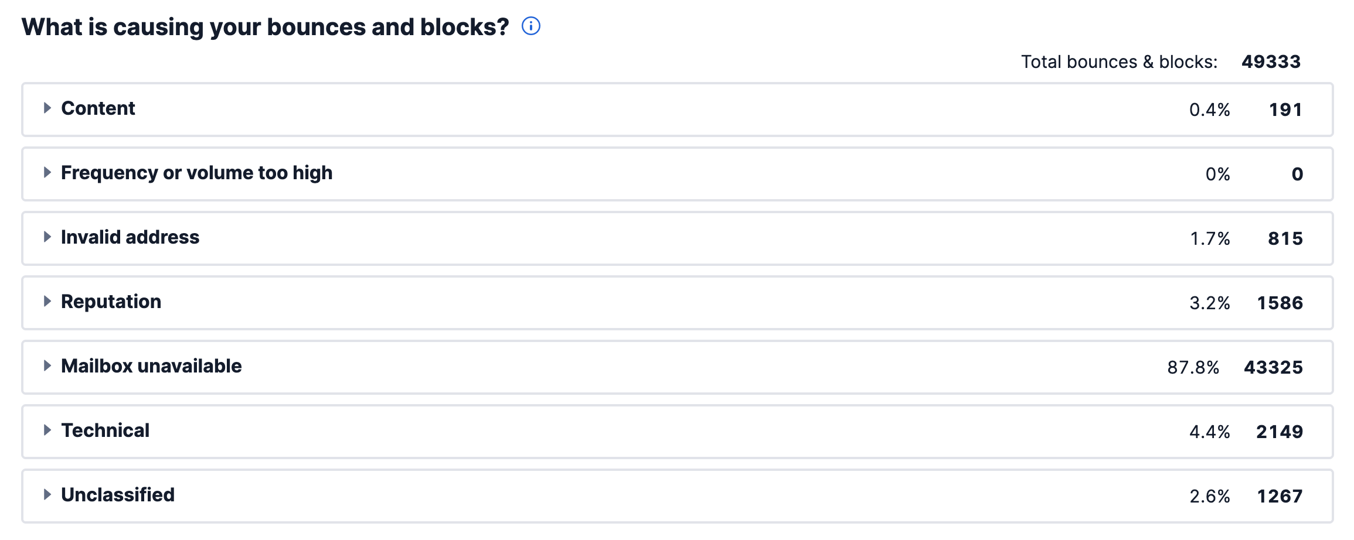Expand the Invalid address disclosure triangle
Screen dimensions: 1354x540
(x=47, y=237)
